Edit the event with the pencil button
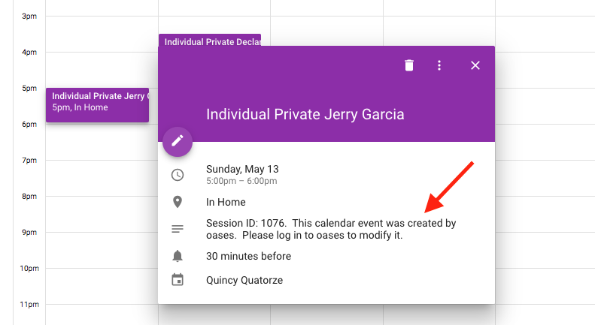Screen dimensions: 595x325 pyautogui.click(x=178, y=142)
